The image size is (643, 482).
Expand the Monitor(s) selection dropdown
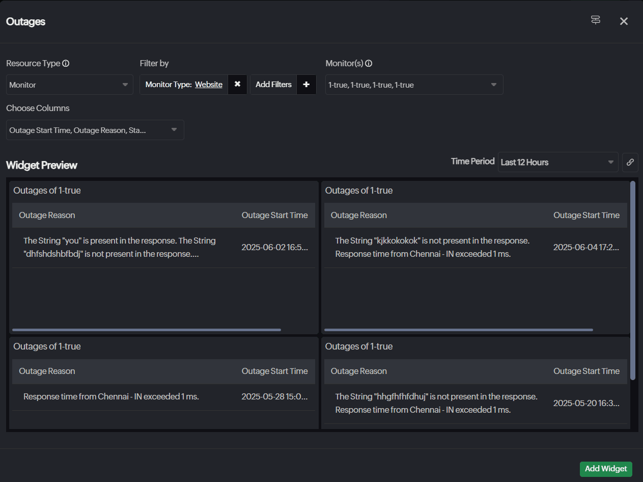(413, 85)
